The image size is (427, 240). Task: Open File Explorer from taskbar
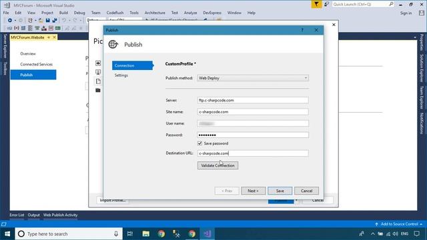click(146, 234)
